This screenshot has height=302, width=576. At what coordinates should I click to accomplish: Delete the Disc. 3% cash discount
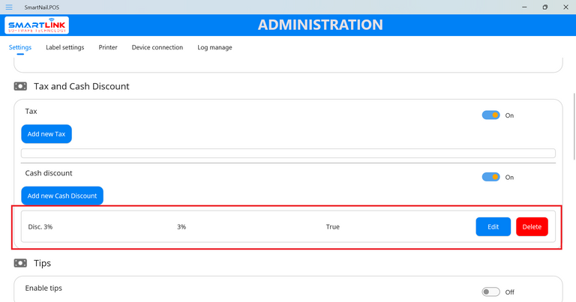532,227
